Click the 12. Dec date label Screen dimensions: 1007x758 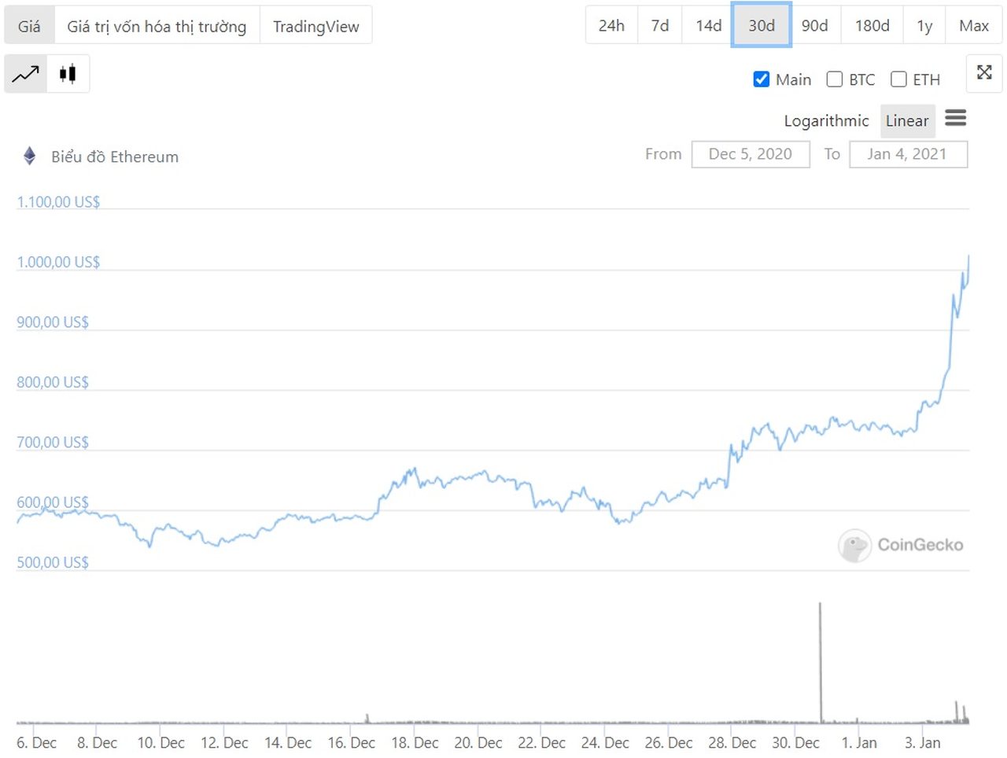224,743
